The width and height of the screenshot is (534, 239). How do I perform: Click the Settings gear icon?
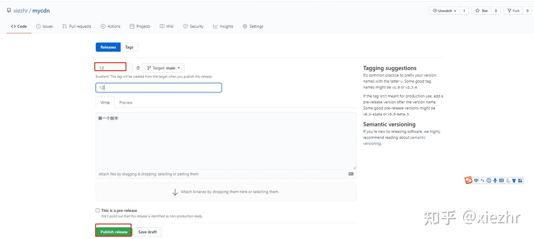click(245, 26)
